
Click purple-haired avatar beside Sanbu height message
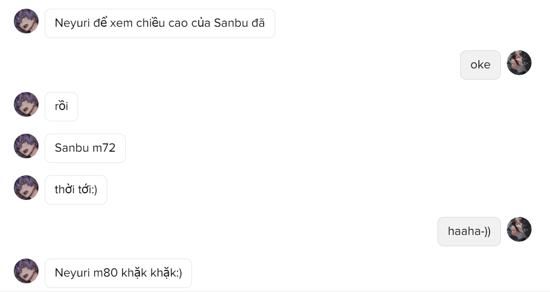(x=26, y=21)
